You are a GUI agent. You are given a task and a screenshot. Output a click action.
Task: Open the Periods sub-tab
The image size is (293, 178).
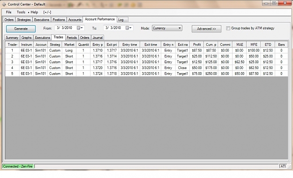click(72, 37)
